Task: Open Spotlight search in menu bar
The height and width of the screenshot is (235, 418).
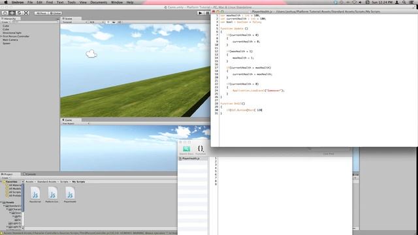Action: pos(404,2)
